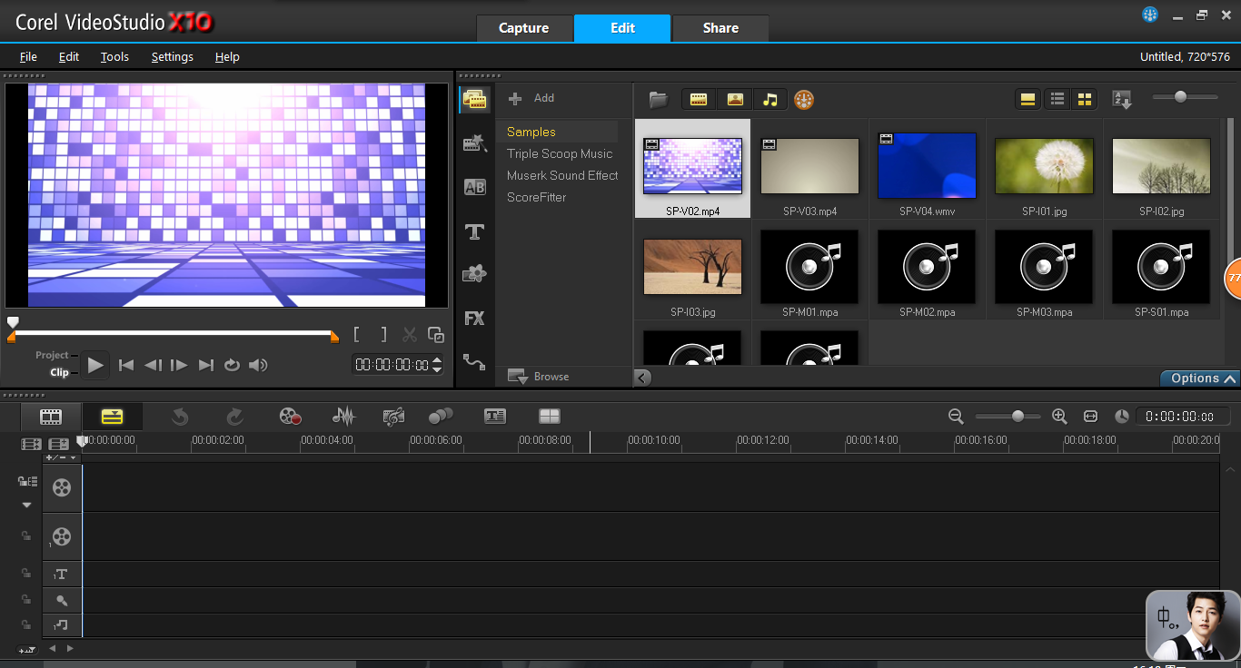1241x668 pixels.
Task: Switch to the Capture tab
Action: (524, 28)
